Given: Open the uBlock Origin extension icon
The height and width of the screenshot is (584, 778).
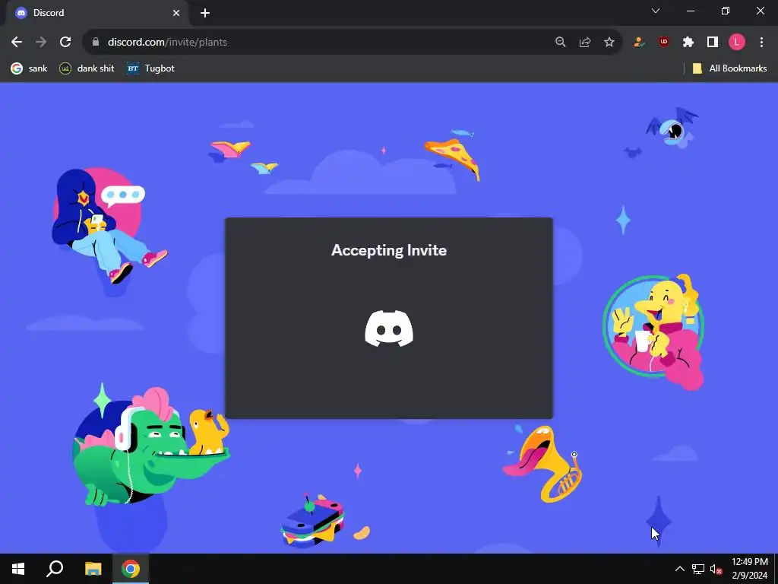Looking at the screenshot, I should pyautogui.click(x=664, y=43).
